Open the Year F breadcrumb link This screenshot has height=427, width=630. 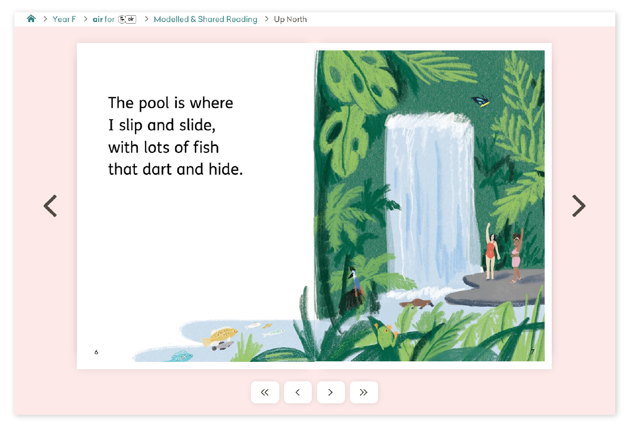[x=64, y=19]
